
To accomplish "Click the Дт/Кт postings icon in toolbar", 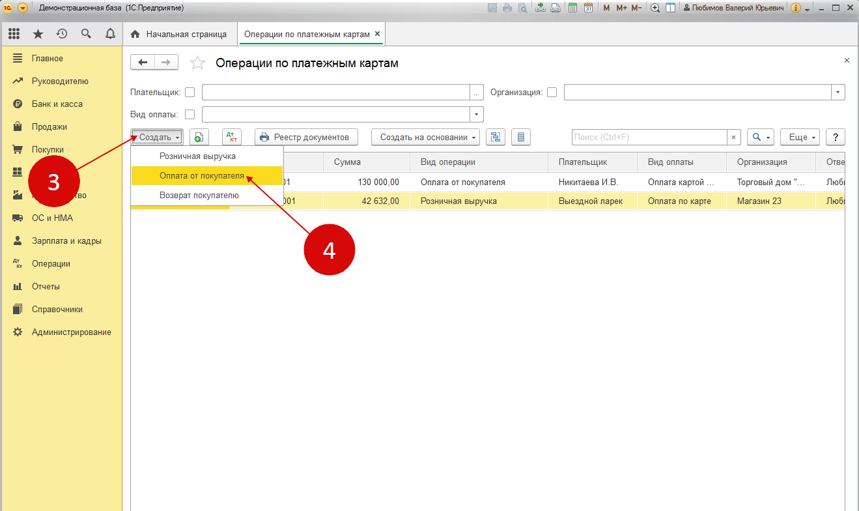I will coord(231,137).
